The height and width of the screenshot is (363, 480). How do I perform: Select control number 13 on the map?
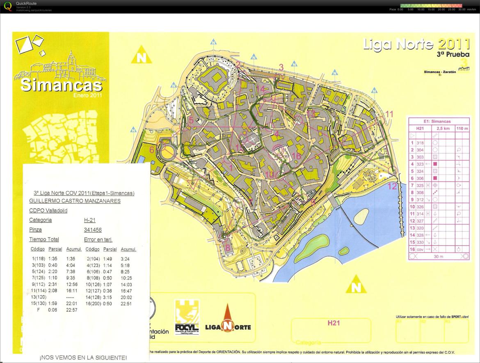(311, 114)
